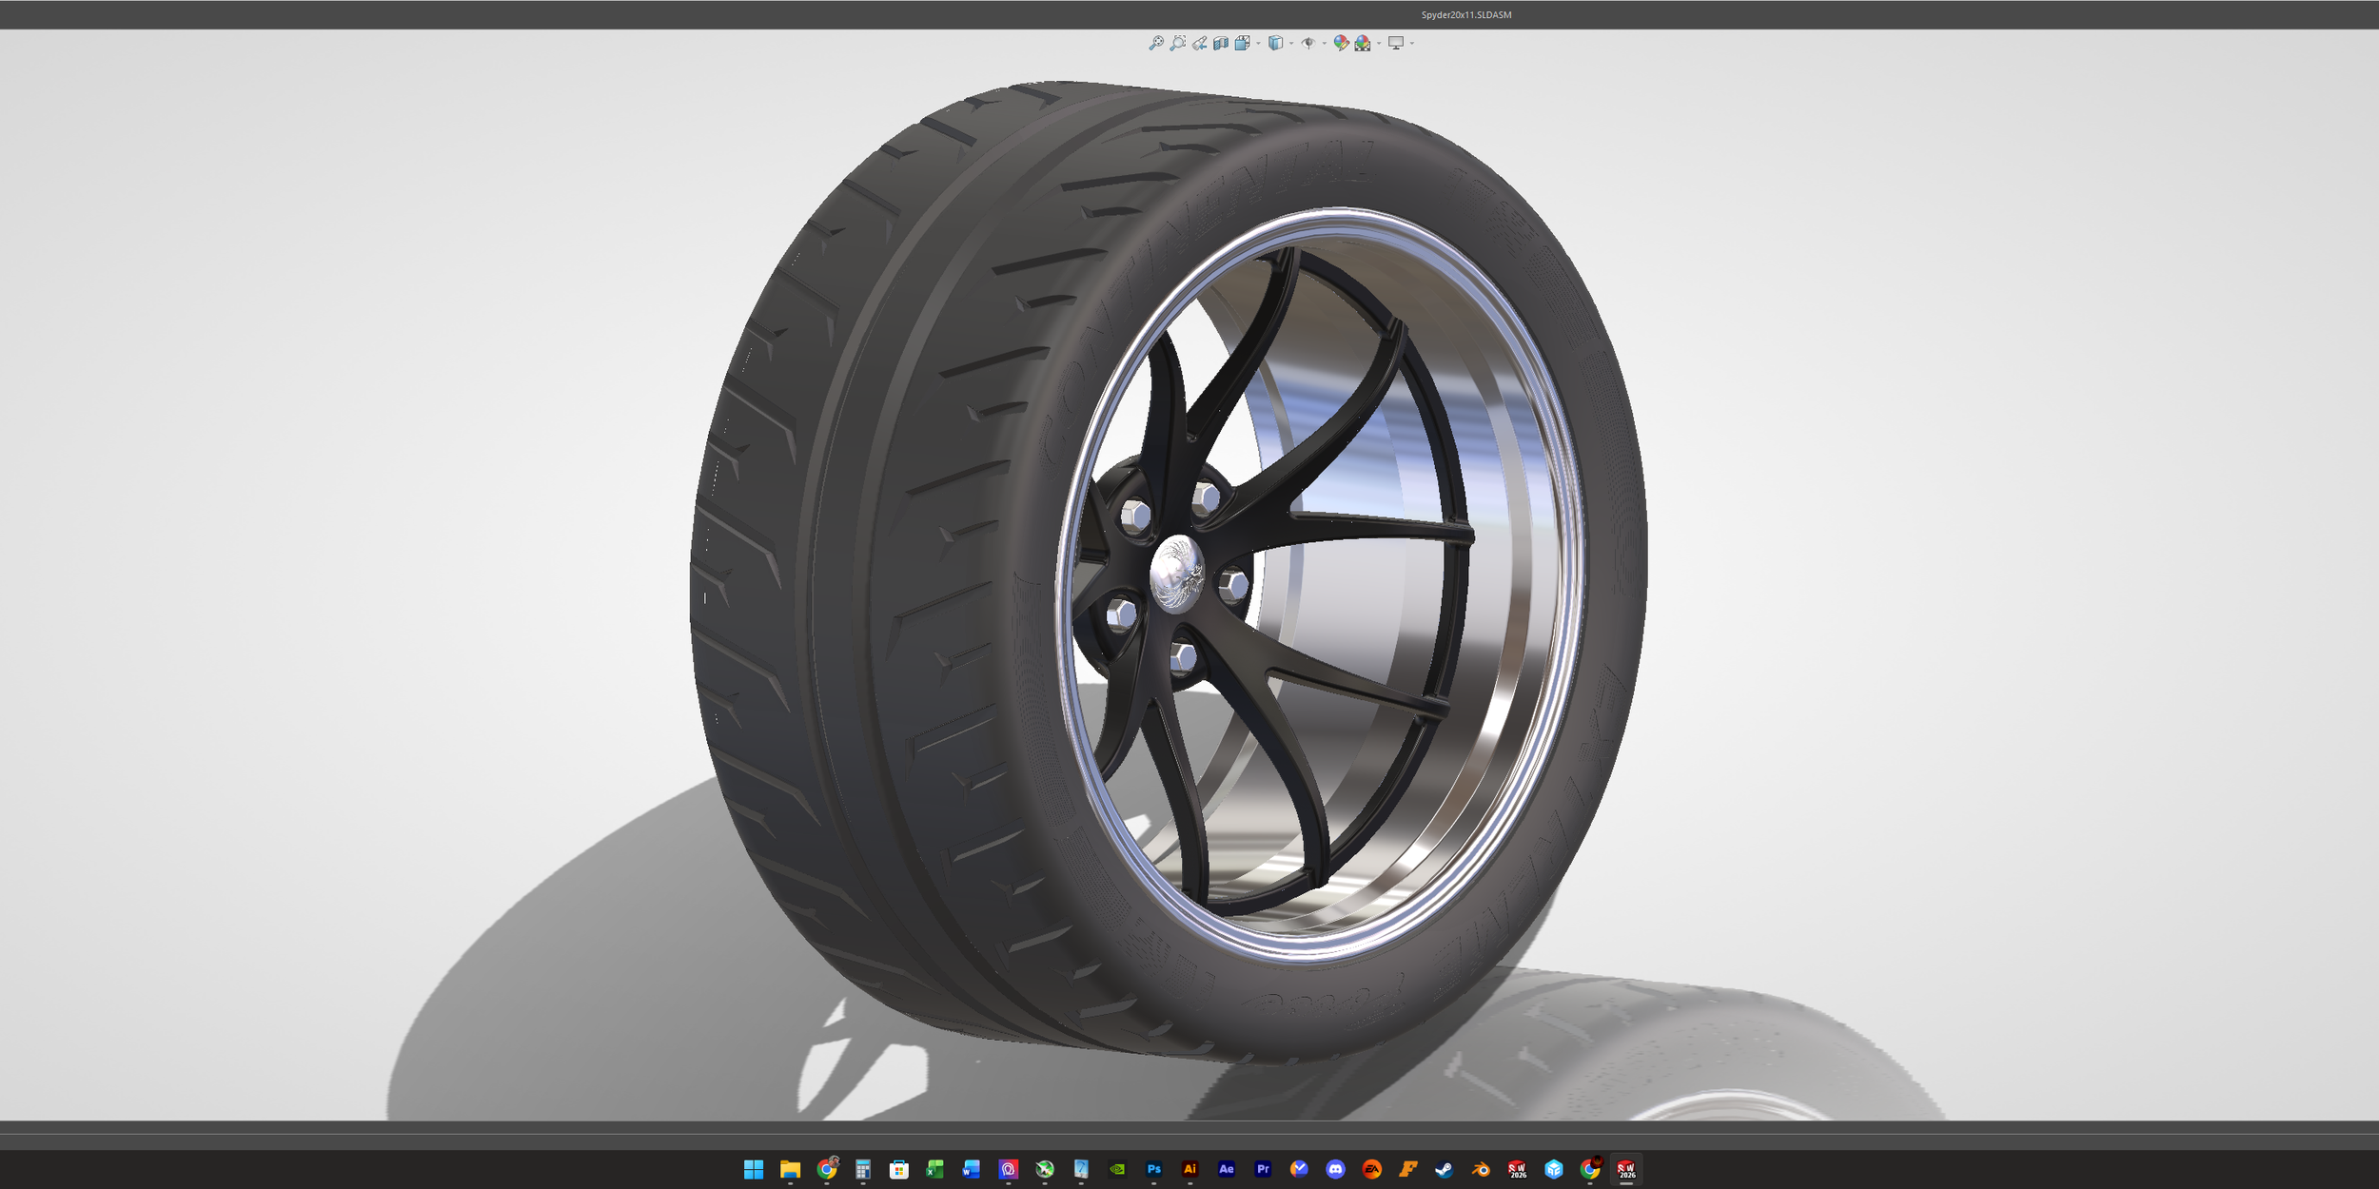Screen dimensions: 2379x1189
Task: Click the Display Style cube icon
Action: pos(1275,43)
